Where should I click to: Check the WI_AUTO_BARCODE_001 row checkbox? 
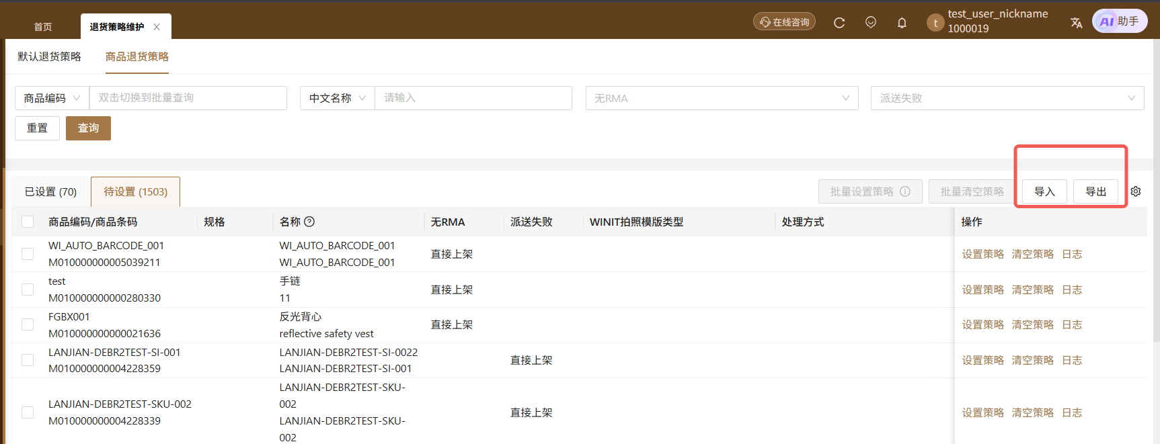tap(28, 254)
